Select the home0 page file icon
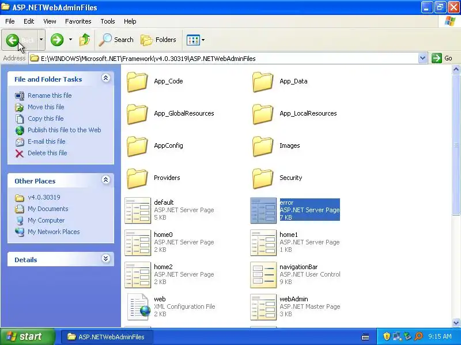 [x=138, y=243]
